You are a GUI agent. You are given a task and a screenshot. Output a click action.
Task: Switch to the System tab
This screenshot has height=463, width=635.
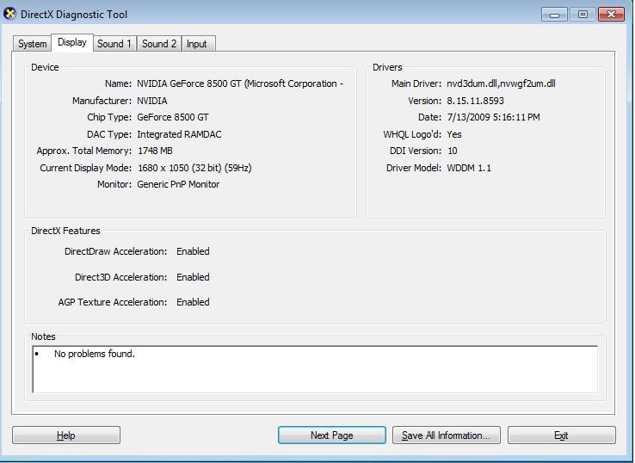[x=33, y=44]
